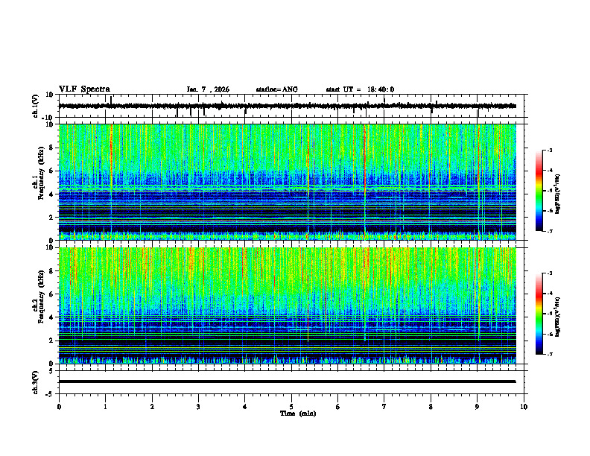Viewport: 590px width, 456px height.
Task: Click the "ch.1(V)" y-axis label
Action: coord(35,106)
